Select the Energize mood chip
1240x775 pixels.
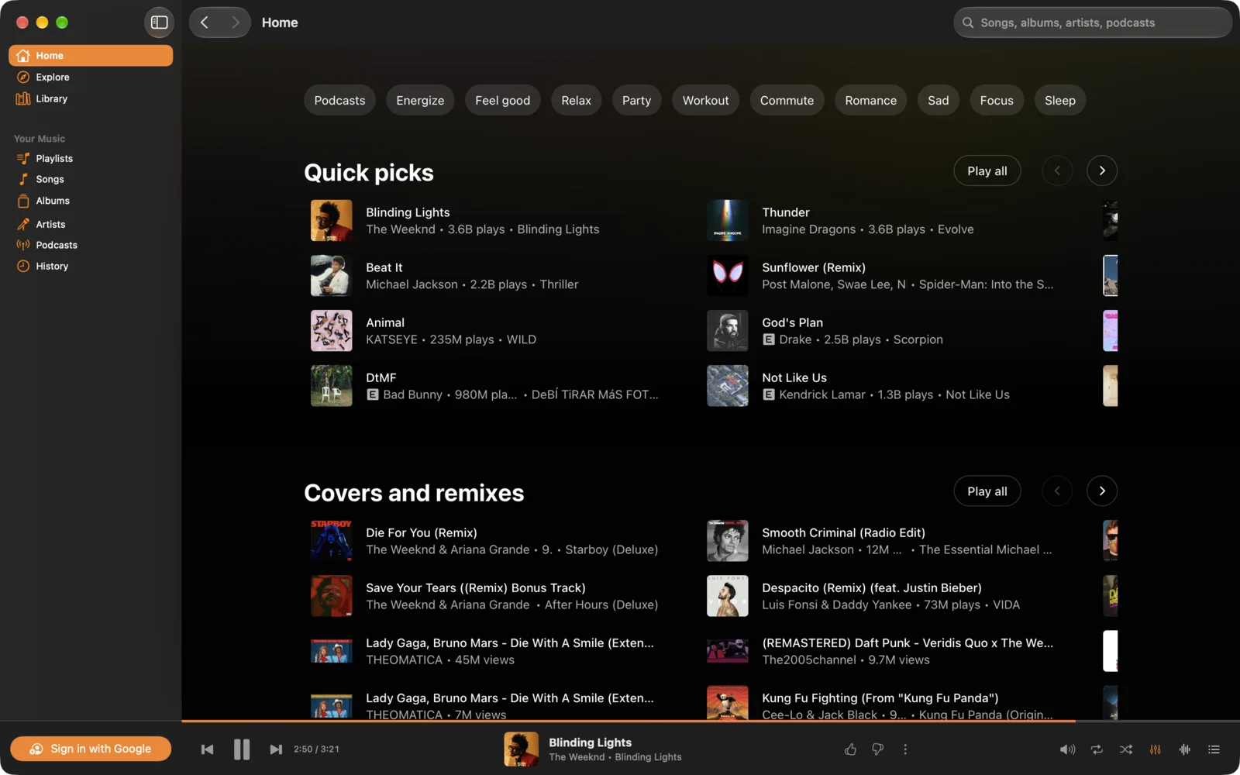coord(420,100)
